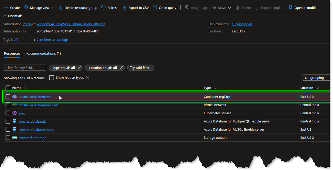
Task: Click the Export to CSV download icon
Action: pos(125,7)
